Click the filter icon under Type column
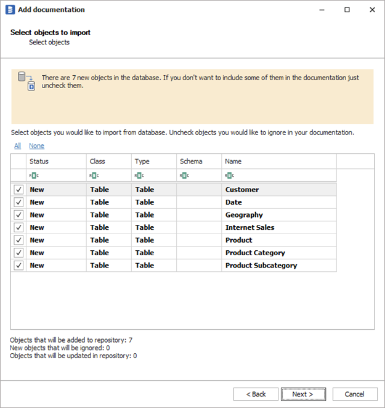 pyautogui.click(x=140, y=176)
